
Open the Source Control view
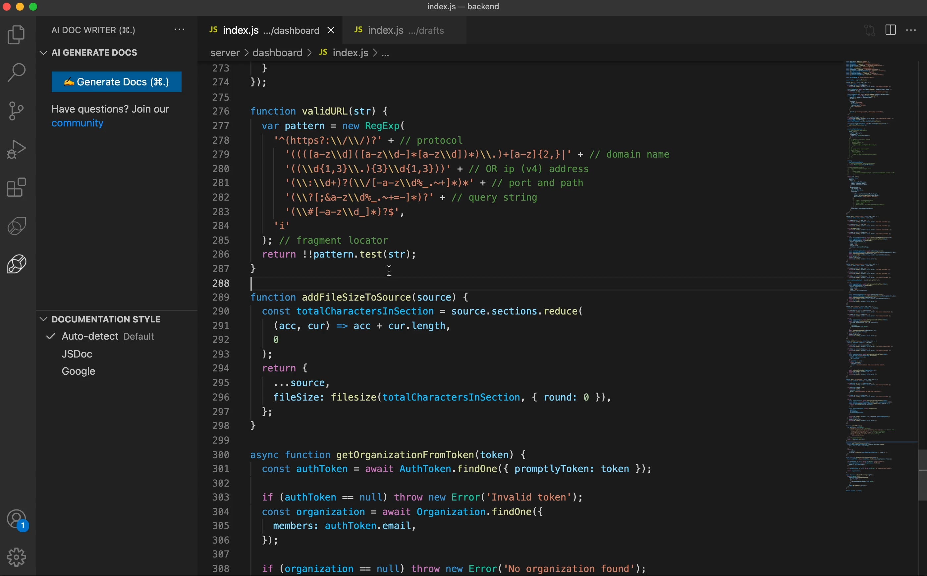[16, 111]
